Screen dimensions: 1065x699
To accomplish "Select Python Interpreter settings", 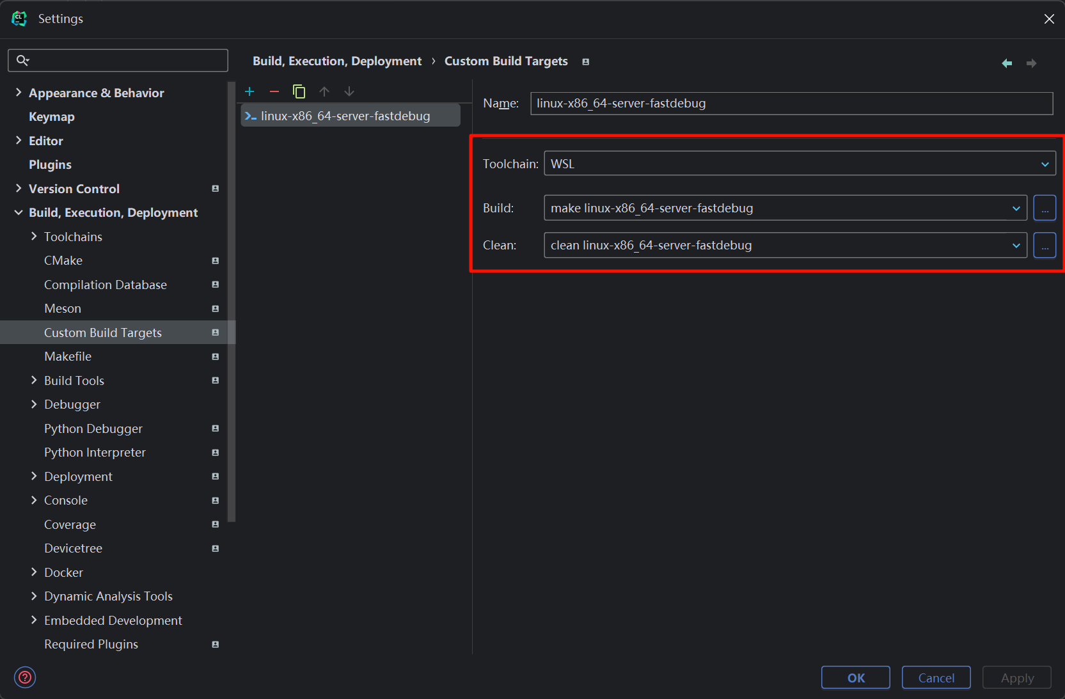I will coord(95,453).
